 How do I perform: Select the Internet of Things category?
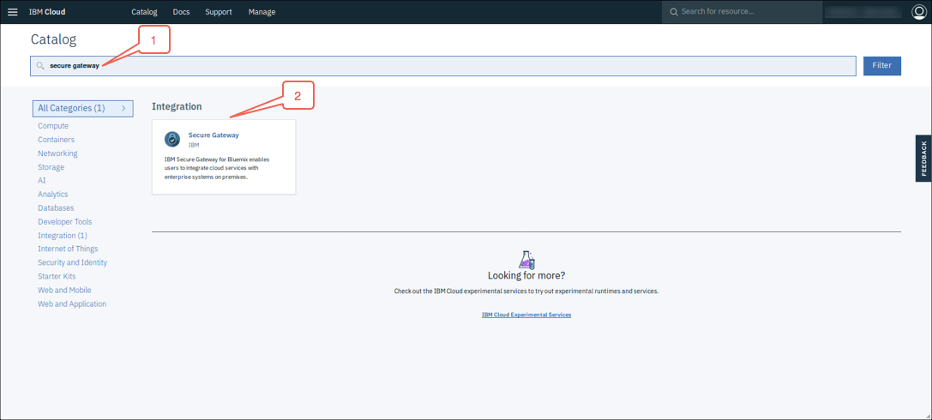pos(68,249)
